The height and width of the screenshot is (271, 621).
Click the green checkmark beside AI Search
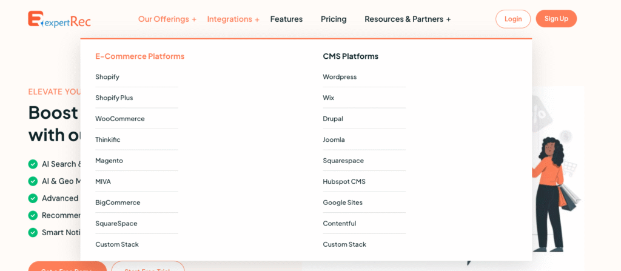33,164
